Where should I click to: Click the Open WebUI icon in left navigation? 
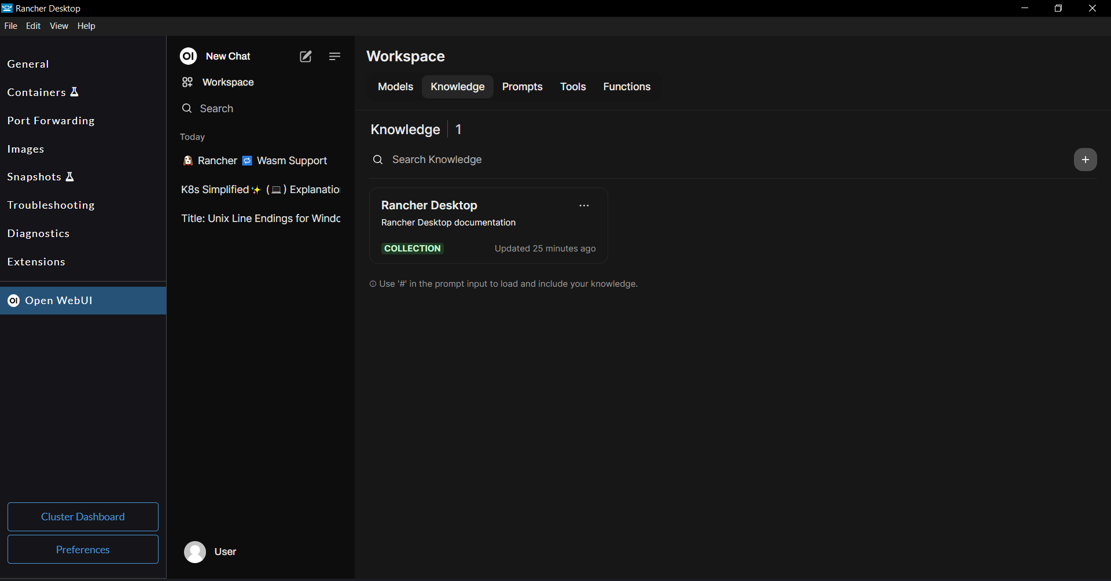pyautogui.click(x=13, y=301)
